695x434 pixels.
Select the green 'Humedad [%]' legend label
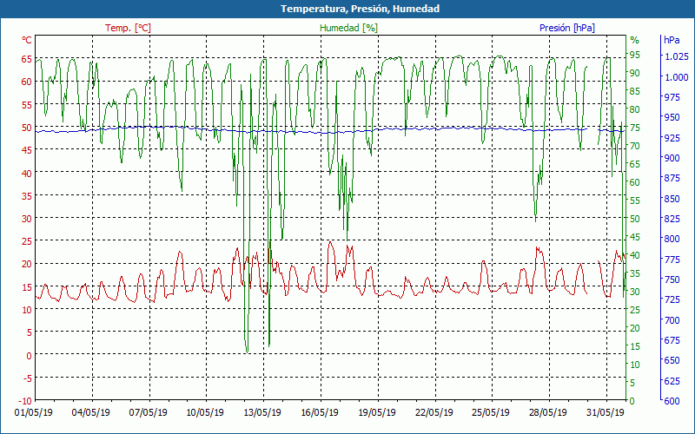pyautogui.click(x=348, y=28)
